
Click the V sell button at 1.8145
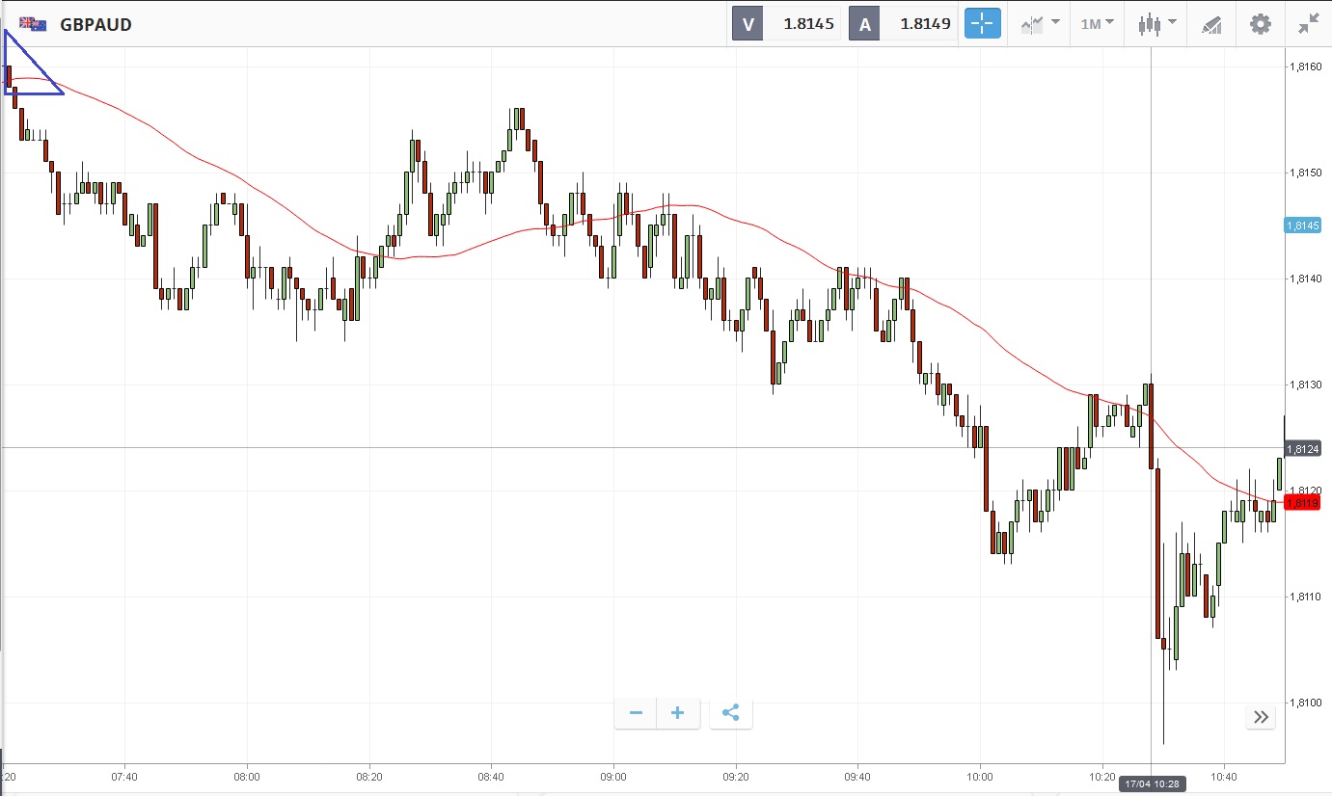(x=786, y=24)
